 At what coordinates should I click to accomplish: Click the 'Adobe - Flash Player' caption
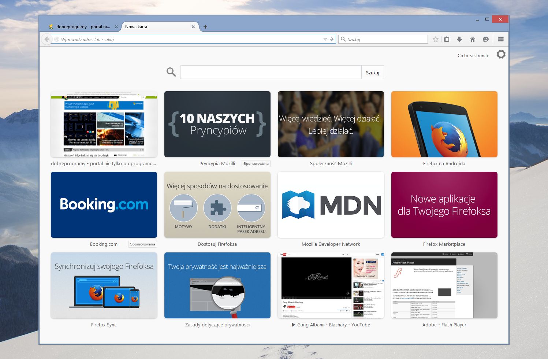[444, 325]
